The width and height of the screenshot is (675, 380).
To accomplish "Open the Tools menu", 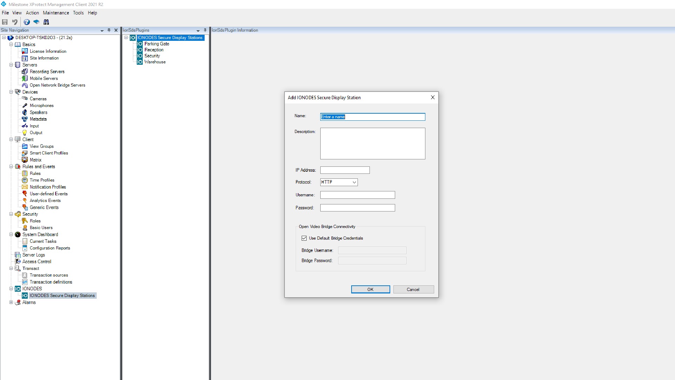I will tap(78, 13).
